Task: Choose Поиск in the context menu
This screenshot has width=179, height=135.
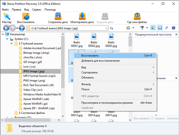Action: (x=115, y=89)
